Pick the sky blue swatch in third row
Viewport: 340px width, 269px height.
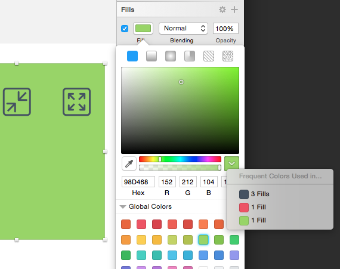pyautogui.click(x=172, y=255)
